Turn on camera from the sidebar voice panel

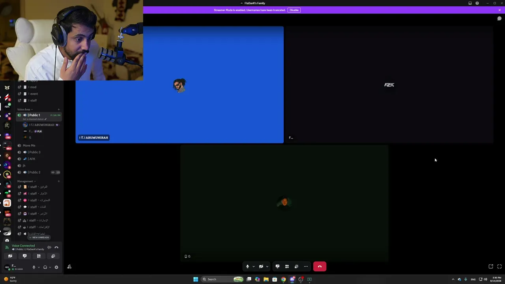pos(10,256)
